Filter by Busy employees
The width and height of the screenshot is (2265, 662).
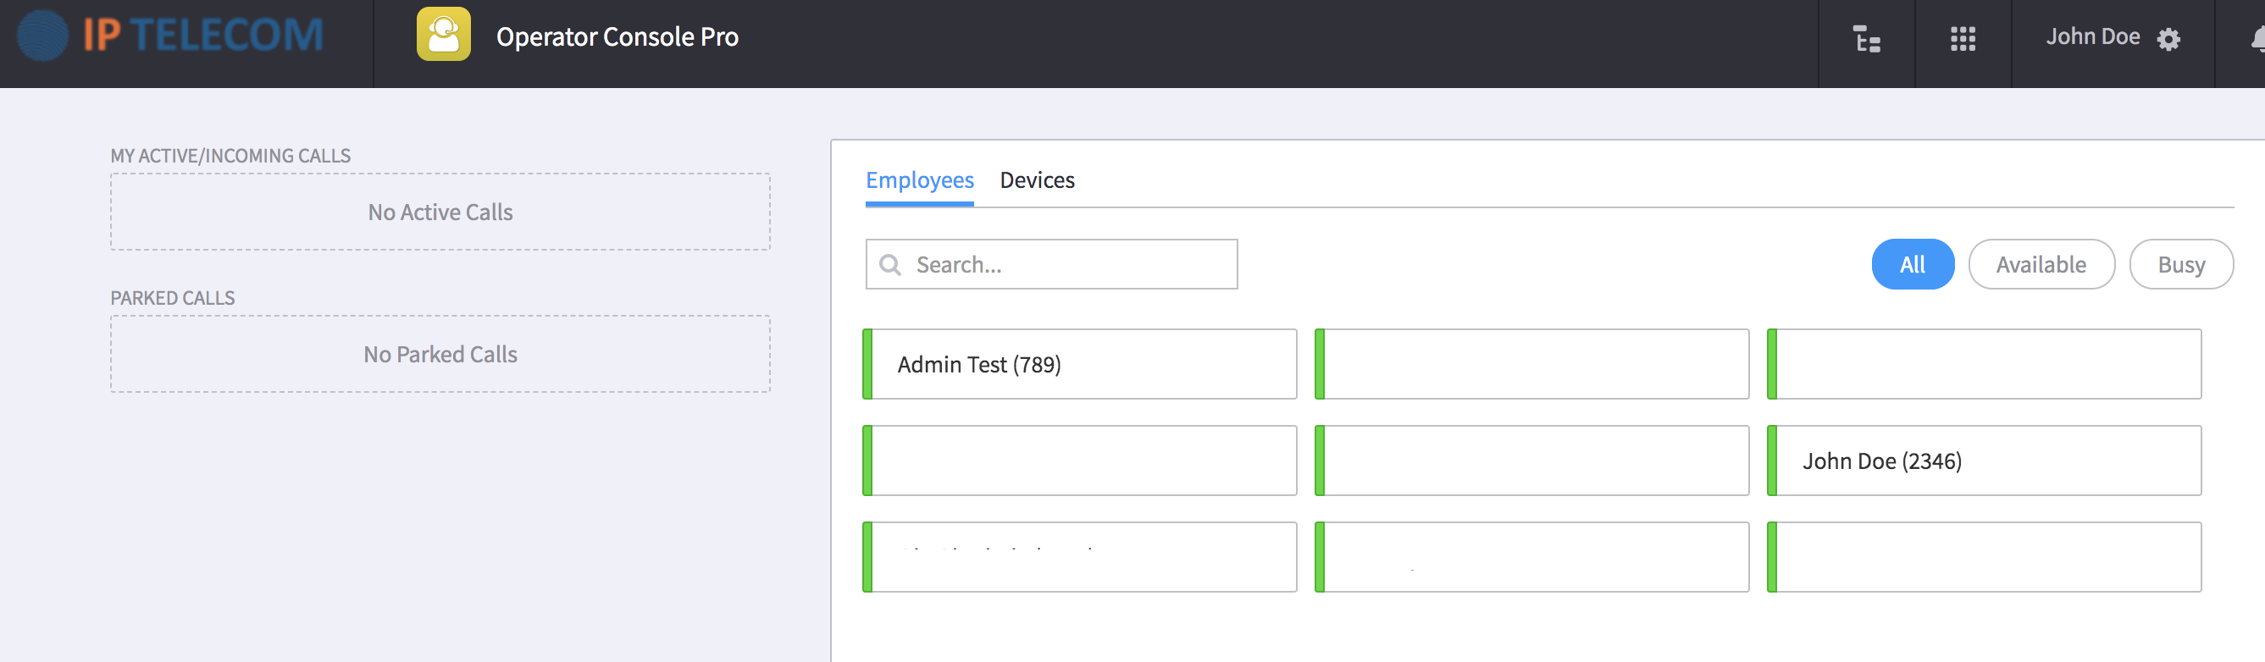tap(2180, 265)
